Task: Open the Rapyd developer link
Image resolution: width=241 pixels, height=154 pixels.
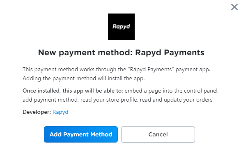Action: [x=60, y=112]
